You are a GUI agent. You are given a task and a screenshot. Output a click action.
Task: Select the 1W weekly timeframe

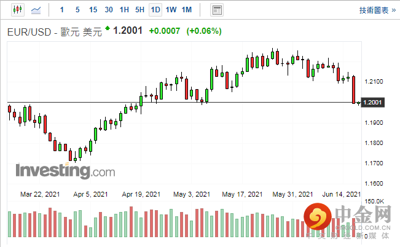pos(171,10)
